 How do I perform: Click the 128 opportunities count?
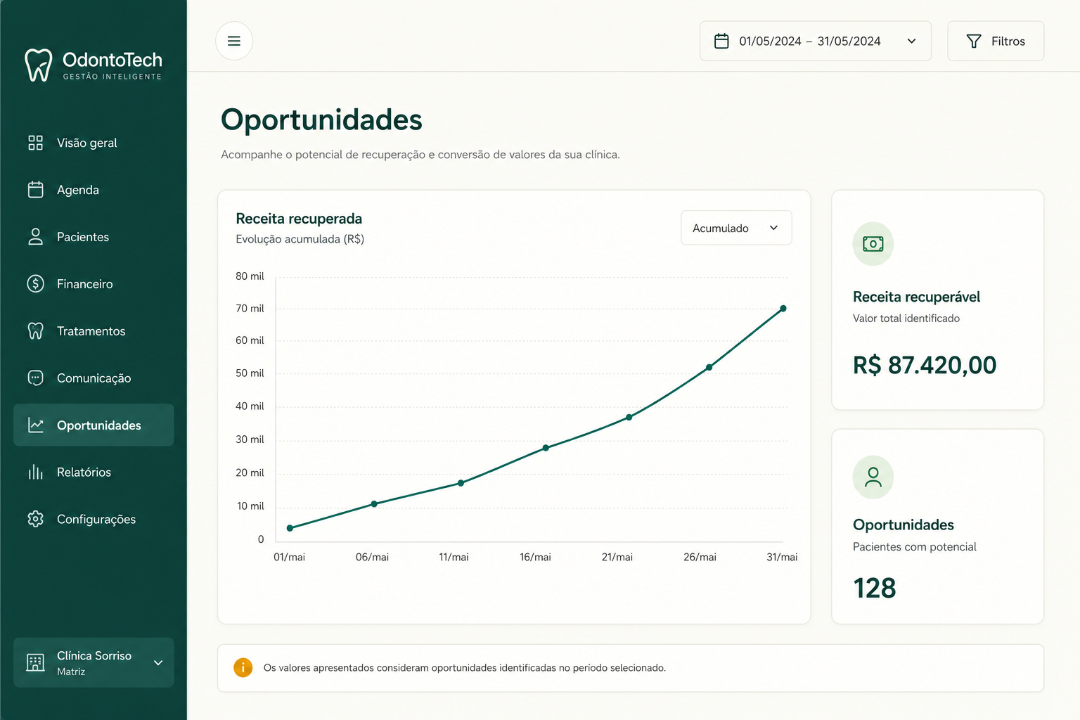pos(875,588)
